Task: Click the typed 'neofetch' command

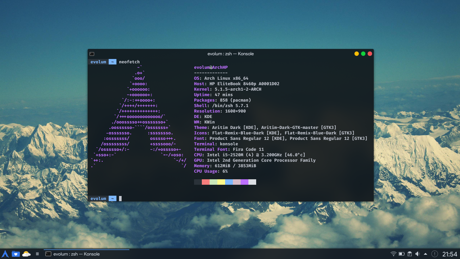Action: click(x=129, y=62)
